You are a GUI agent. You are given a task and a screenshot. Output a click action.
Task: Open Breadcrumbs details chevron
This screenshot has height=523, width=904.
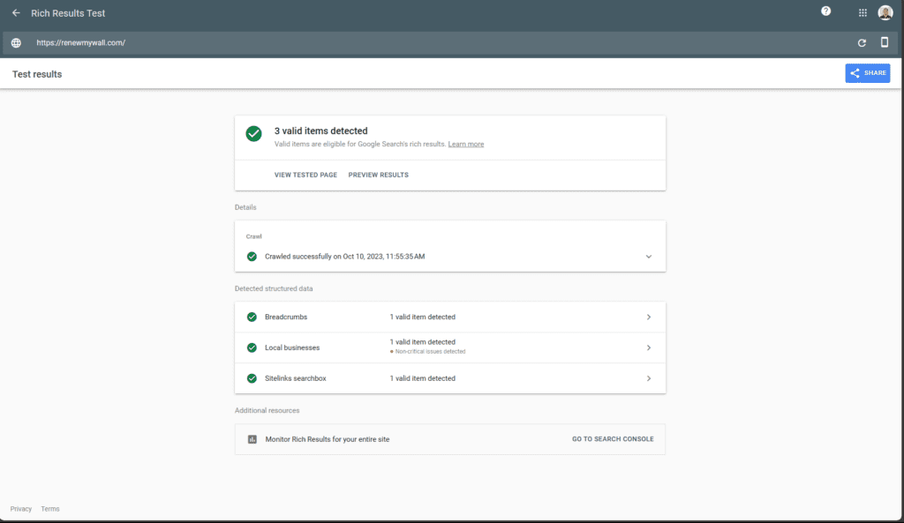pos(649,317)
